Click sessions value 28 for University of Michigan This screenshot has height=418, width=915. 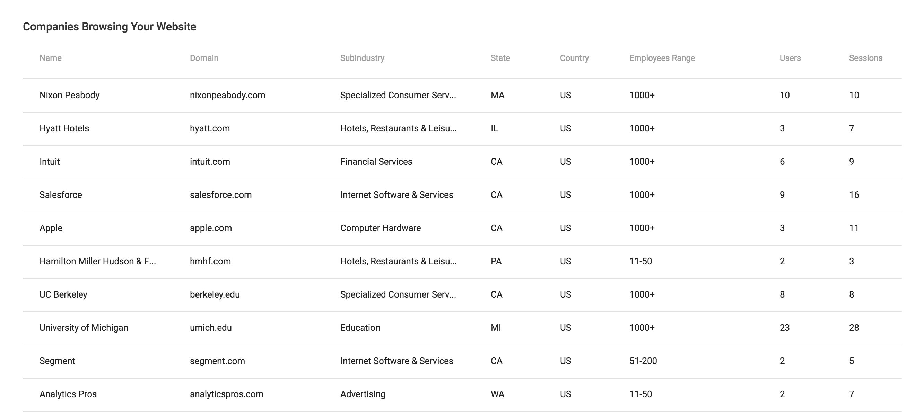[x=854, y=328]
